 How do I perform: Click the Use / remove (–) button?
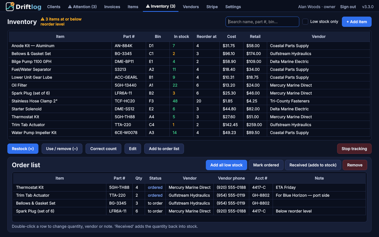pyautogui.click(x=62, y=149)
